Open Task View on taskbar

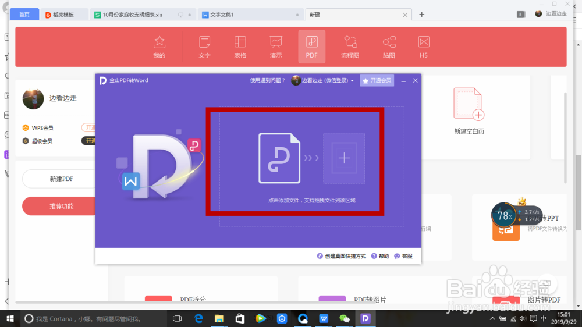(178, 318)
